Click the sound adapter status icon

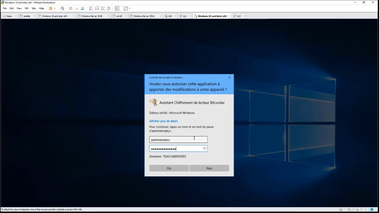(x=357, y=209)
